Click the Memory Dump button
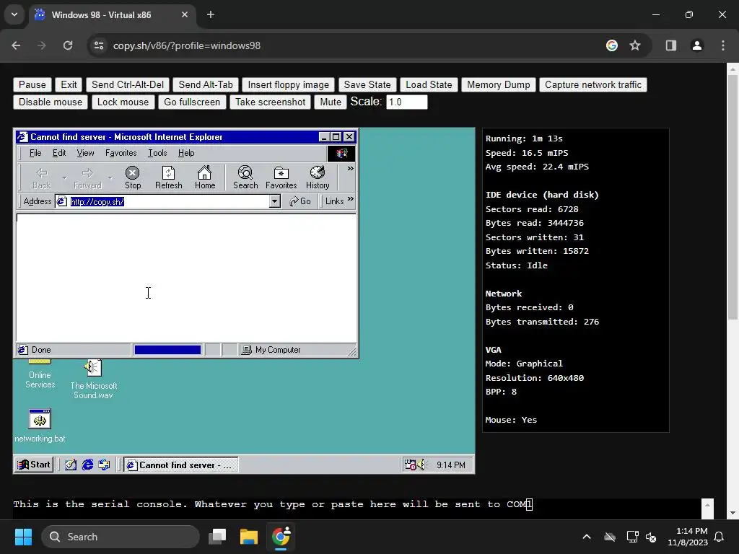 pos(498,85)
